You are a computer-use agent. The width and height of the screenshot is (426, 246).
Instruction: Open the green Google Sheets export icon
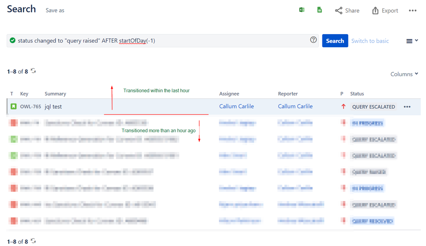coord(319,10)
